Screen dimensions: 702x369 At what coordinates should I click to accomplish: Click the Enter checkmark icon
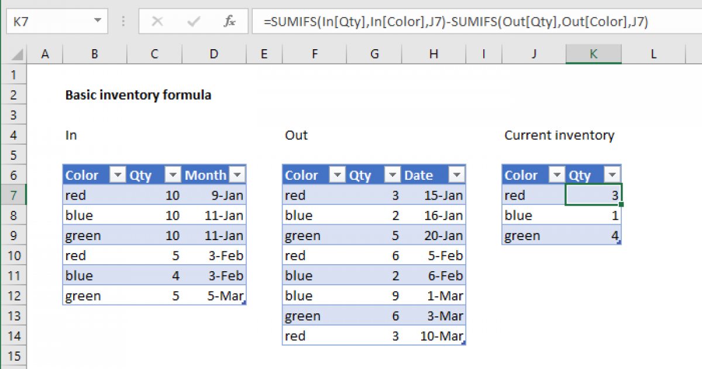point(193,21)
